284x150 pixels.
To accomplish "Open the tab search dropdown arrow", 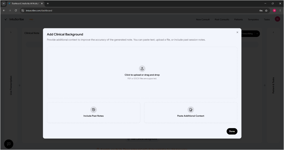I will 3,3.
